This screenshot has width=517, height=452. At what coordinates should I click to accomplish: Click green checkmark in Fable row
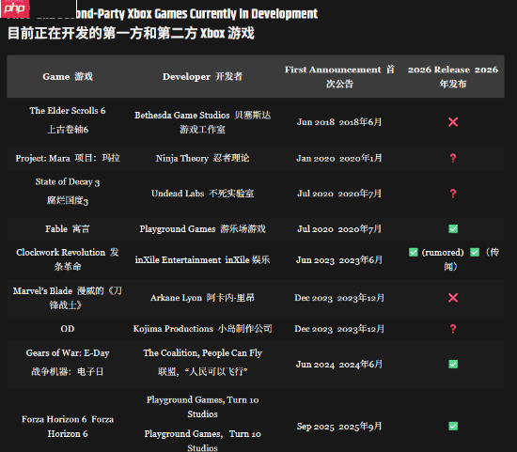click(x=453, y=228)
